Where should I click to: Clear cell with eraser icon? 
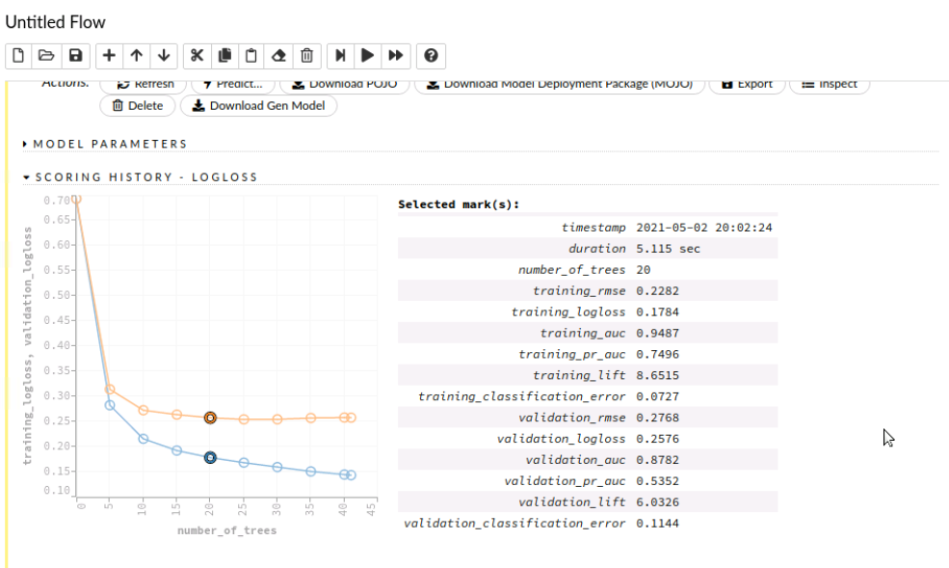tap(278, 56)
